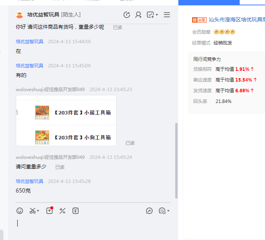Click the chat message scrollbar
The image size is (265, 240).
click(176, 161)
